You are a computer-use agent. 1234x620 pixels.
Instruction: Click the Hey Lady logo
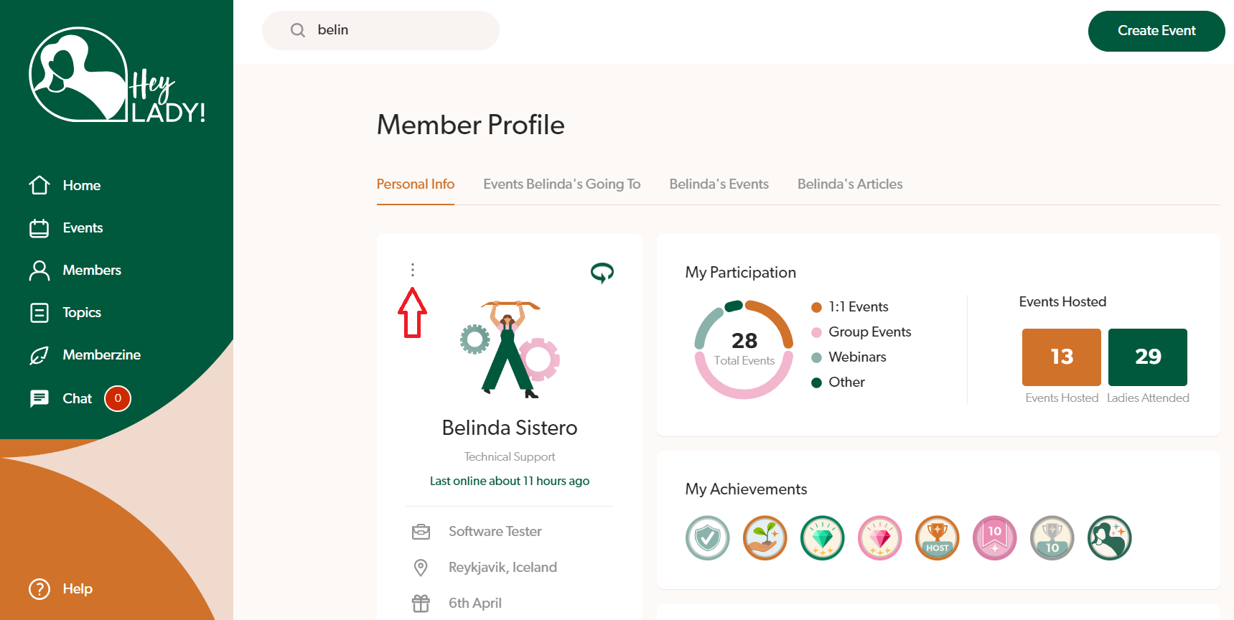click(117, 76)
